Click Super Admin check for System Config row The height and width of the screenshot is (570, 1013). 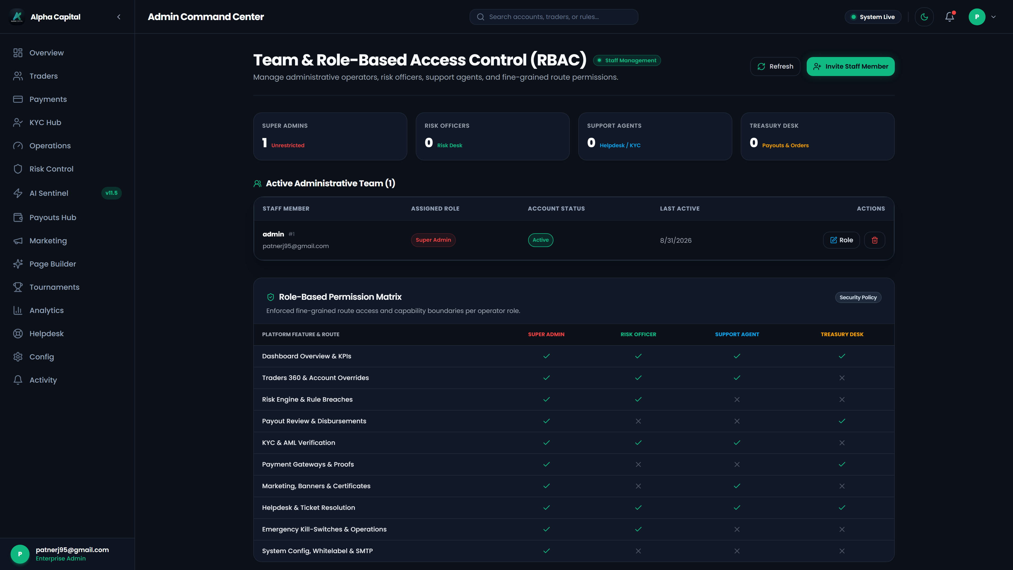click(x=546, y=551)
